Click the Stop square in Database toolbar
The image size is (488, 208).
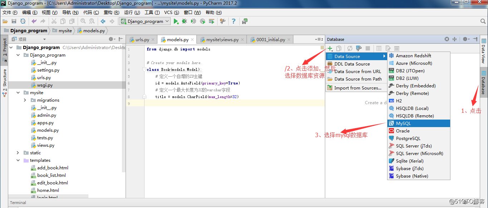point(367,48)
